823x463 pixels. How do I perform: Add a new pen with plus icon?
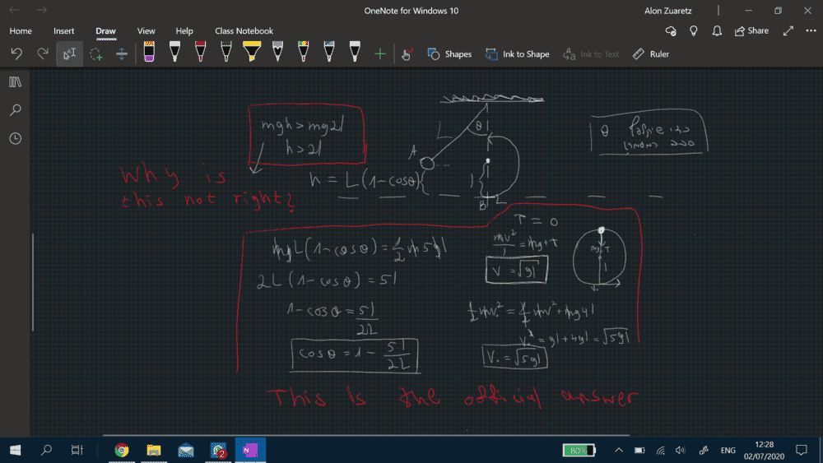coord(379,54)
